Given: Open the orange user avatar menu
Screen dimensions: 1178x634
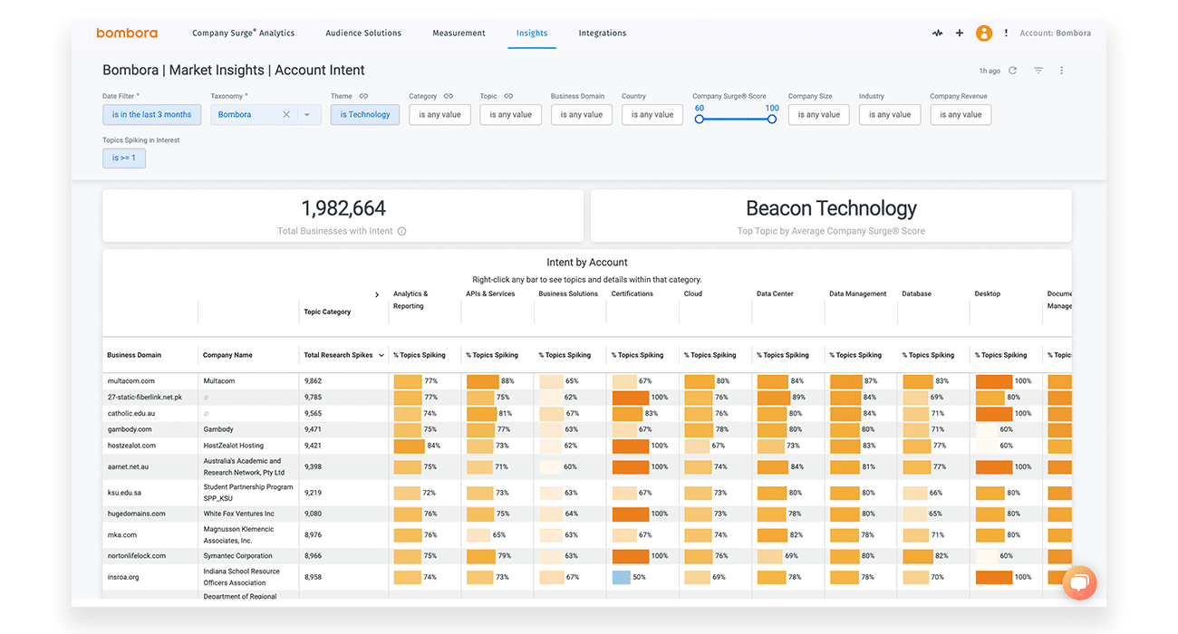Looking at the screenshot, I should coord(984,33).
